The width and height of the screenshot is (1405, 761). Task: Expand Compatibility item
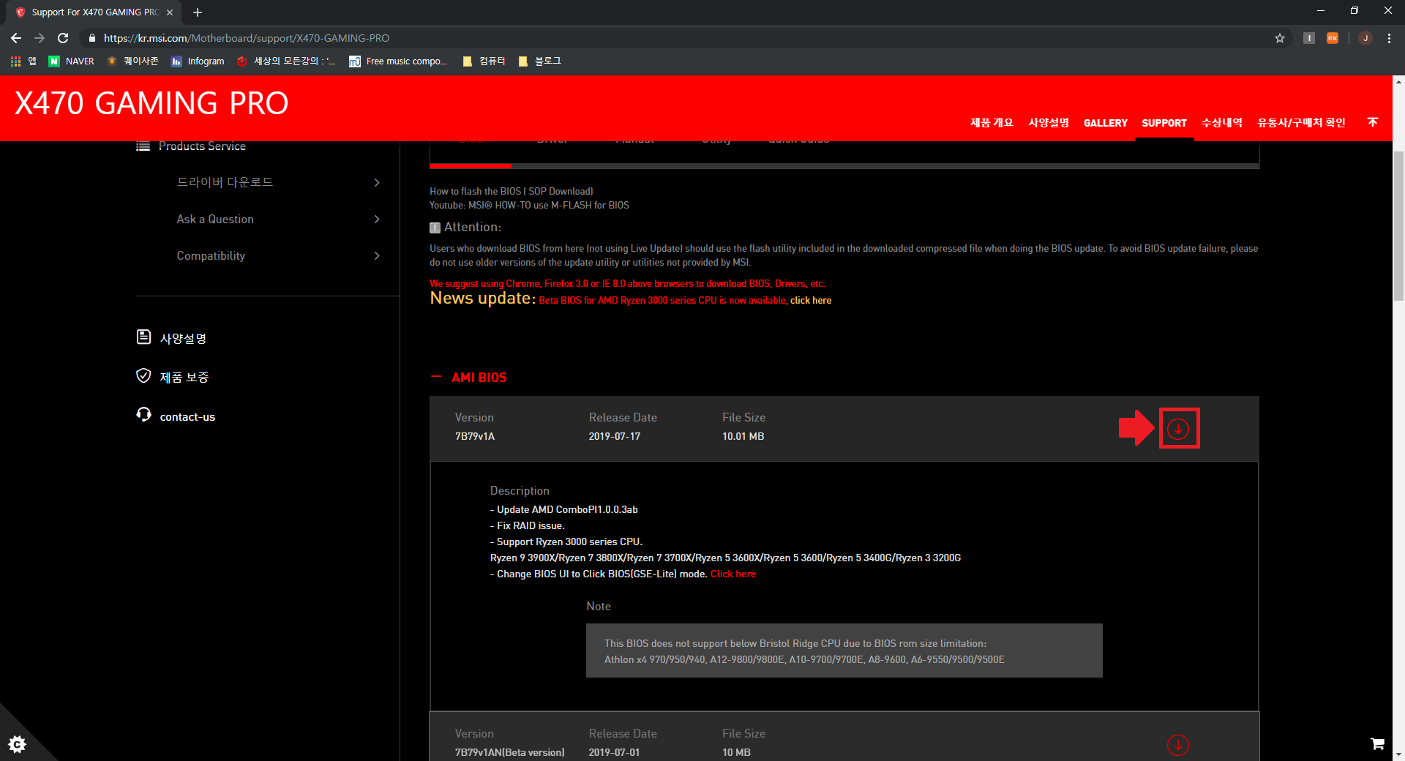click(x=278, y=255)
